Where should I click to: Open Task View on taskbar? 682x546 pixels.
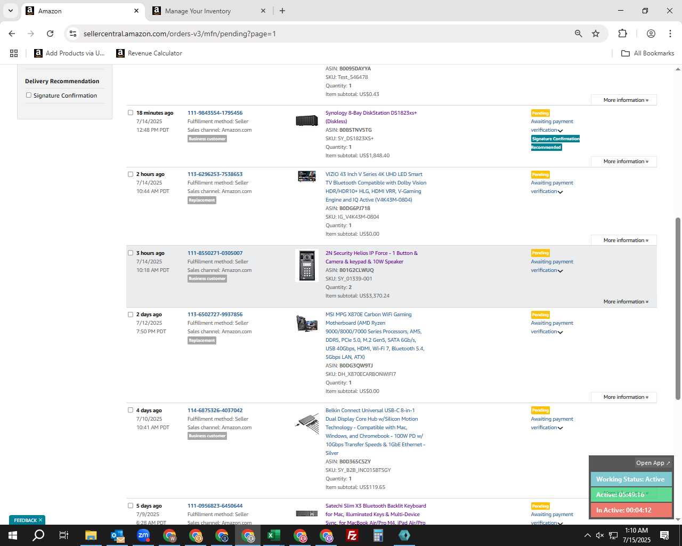coord(64,535)
